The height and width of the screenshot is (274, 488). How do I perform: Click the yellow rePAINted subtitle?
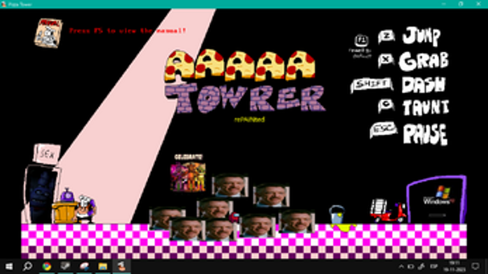249,119
